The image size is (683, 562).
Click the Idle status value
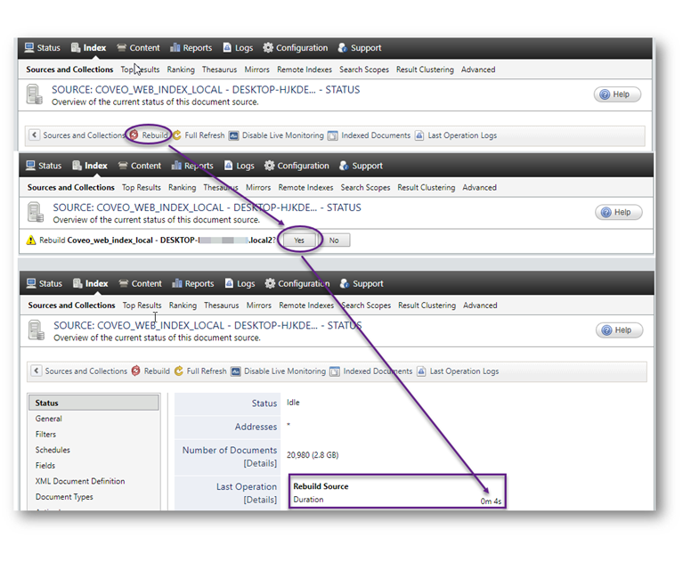(x=293, y=403)
